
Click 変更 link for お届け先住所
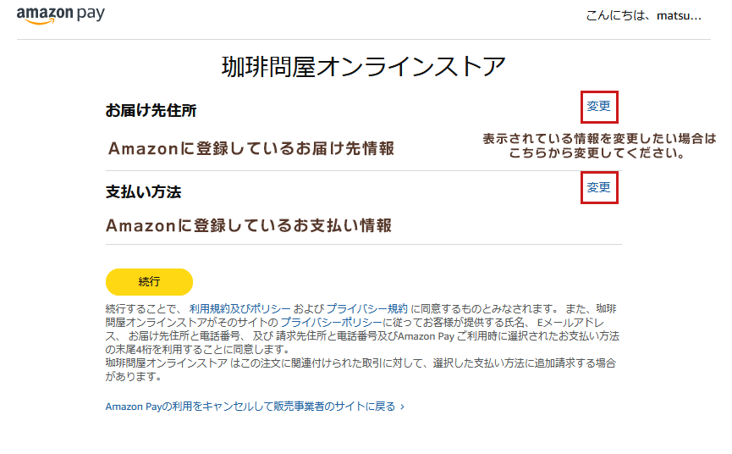(598, 107)
